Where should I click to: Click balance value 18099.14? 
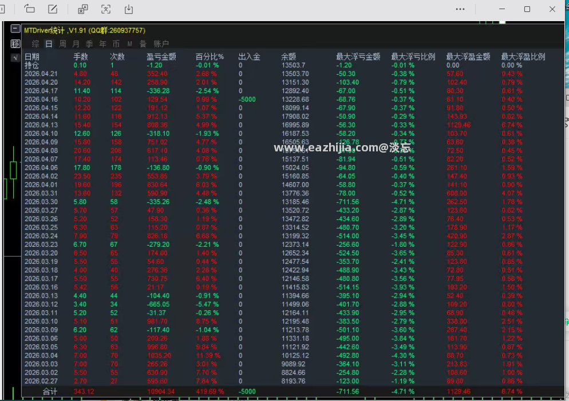(x=295, y=108)
